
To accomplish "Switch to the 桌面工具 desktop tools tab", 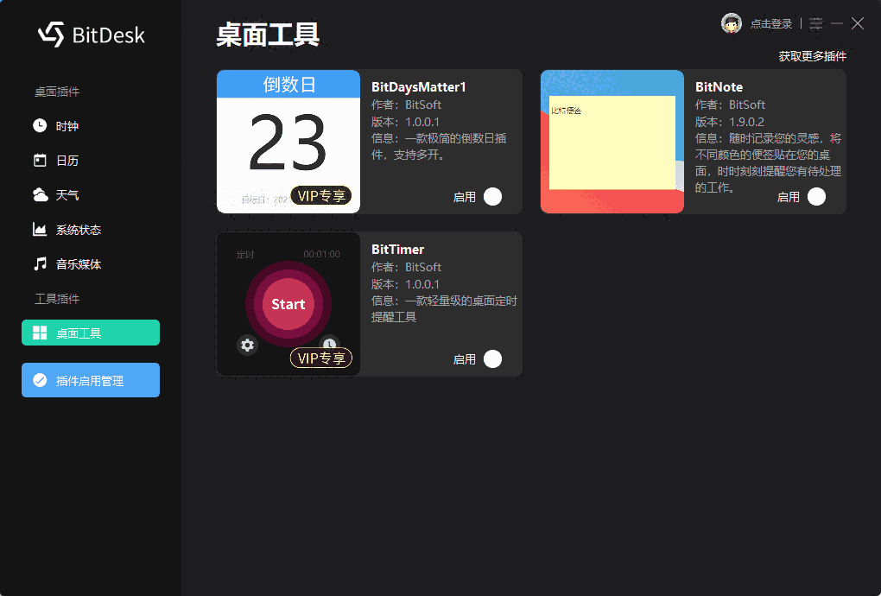I will 90,332.
